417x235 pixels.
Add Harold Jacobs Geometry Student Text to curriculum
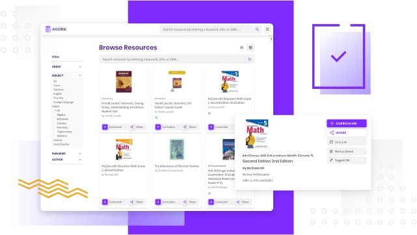tap(113, 127)
